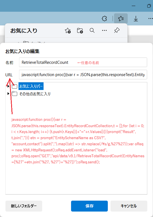Click the URL field with javascript code
Screen dimensions: 153x217
coord(83,75)
